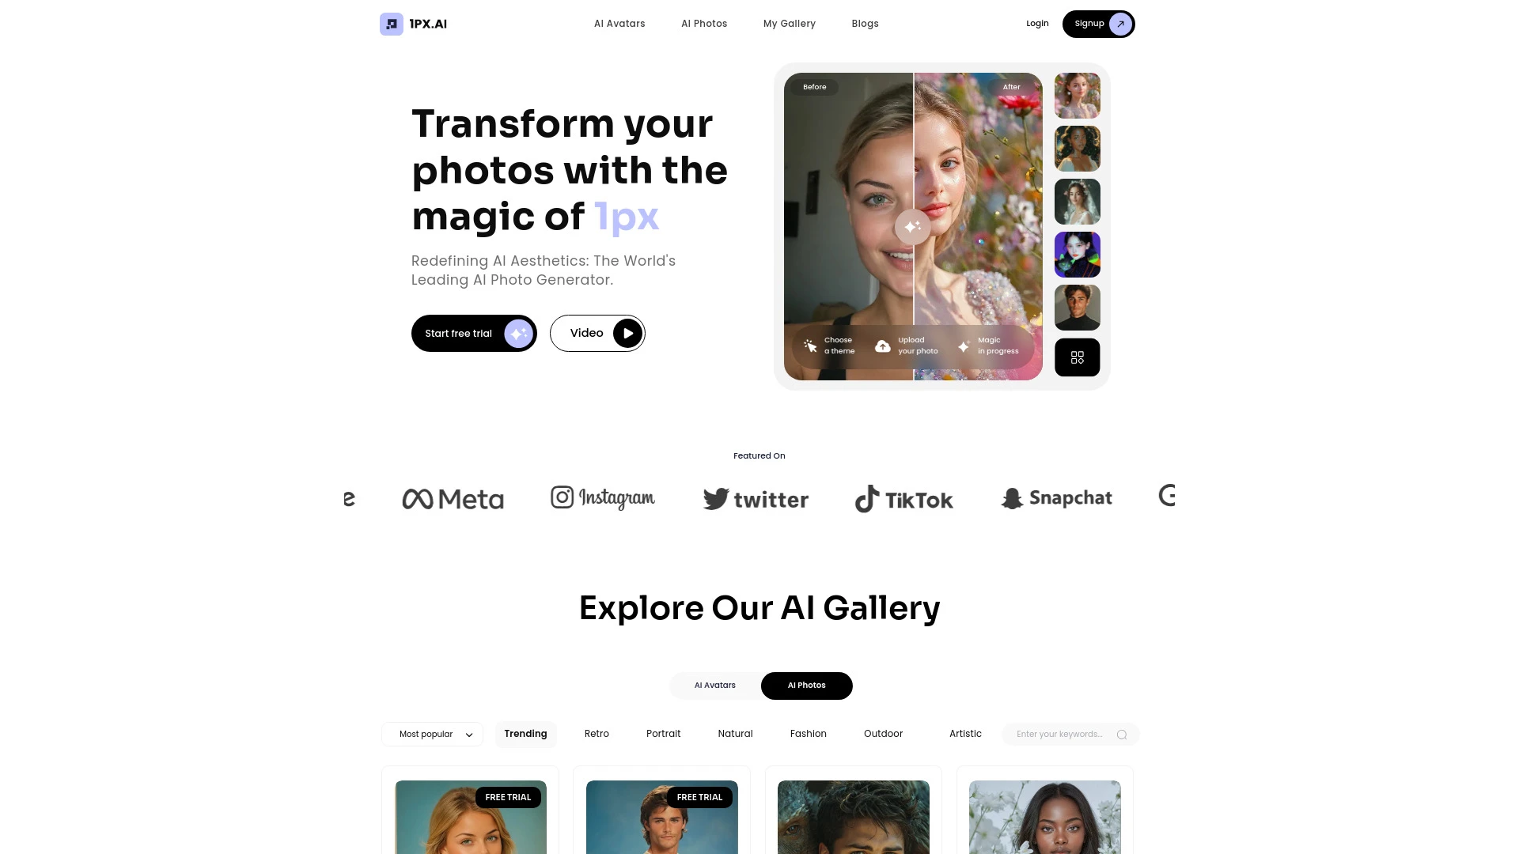This screenshot has height=854, width=1519.
Task: Select the AI Avatars gallery toggle
Action: (714, 685)
